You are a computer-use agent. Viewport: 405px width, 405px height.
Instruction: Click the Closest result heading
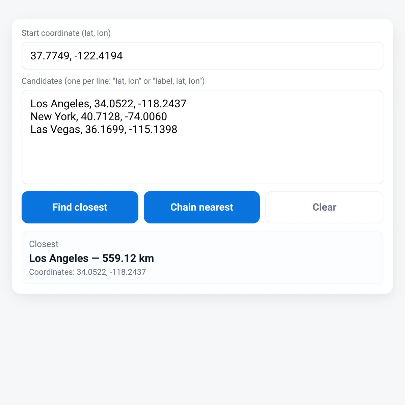coord(44,244)
